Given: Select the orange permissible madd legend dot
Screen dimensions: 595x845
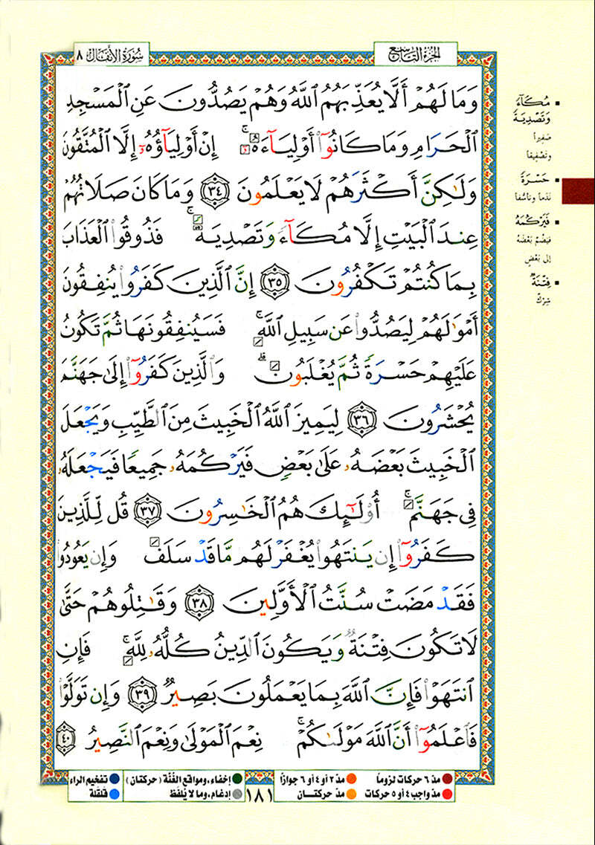Looking at the screenshot, I should pos(352,778).
